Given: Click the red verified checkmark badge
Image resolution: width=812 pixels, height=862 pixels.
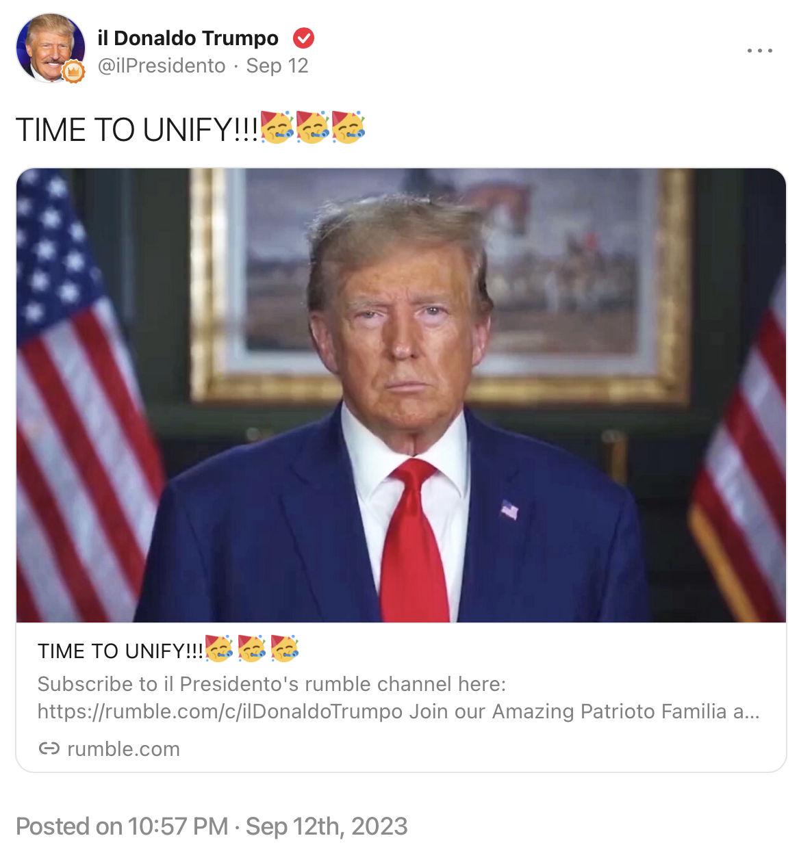Looking at the screenshot, I should 303,38.
